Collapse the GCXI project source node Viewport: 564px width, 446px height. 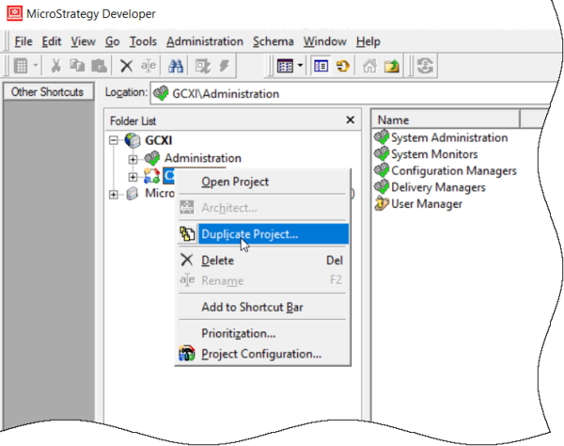(x=116, y=140)
